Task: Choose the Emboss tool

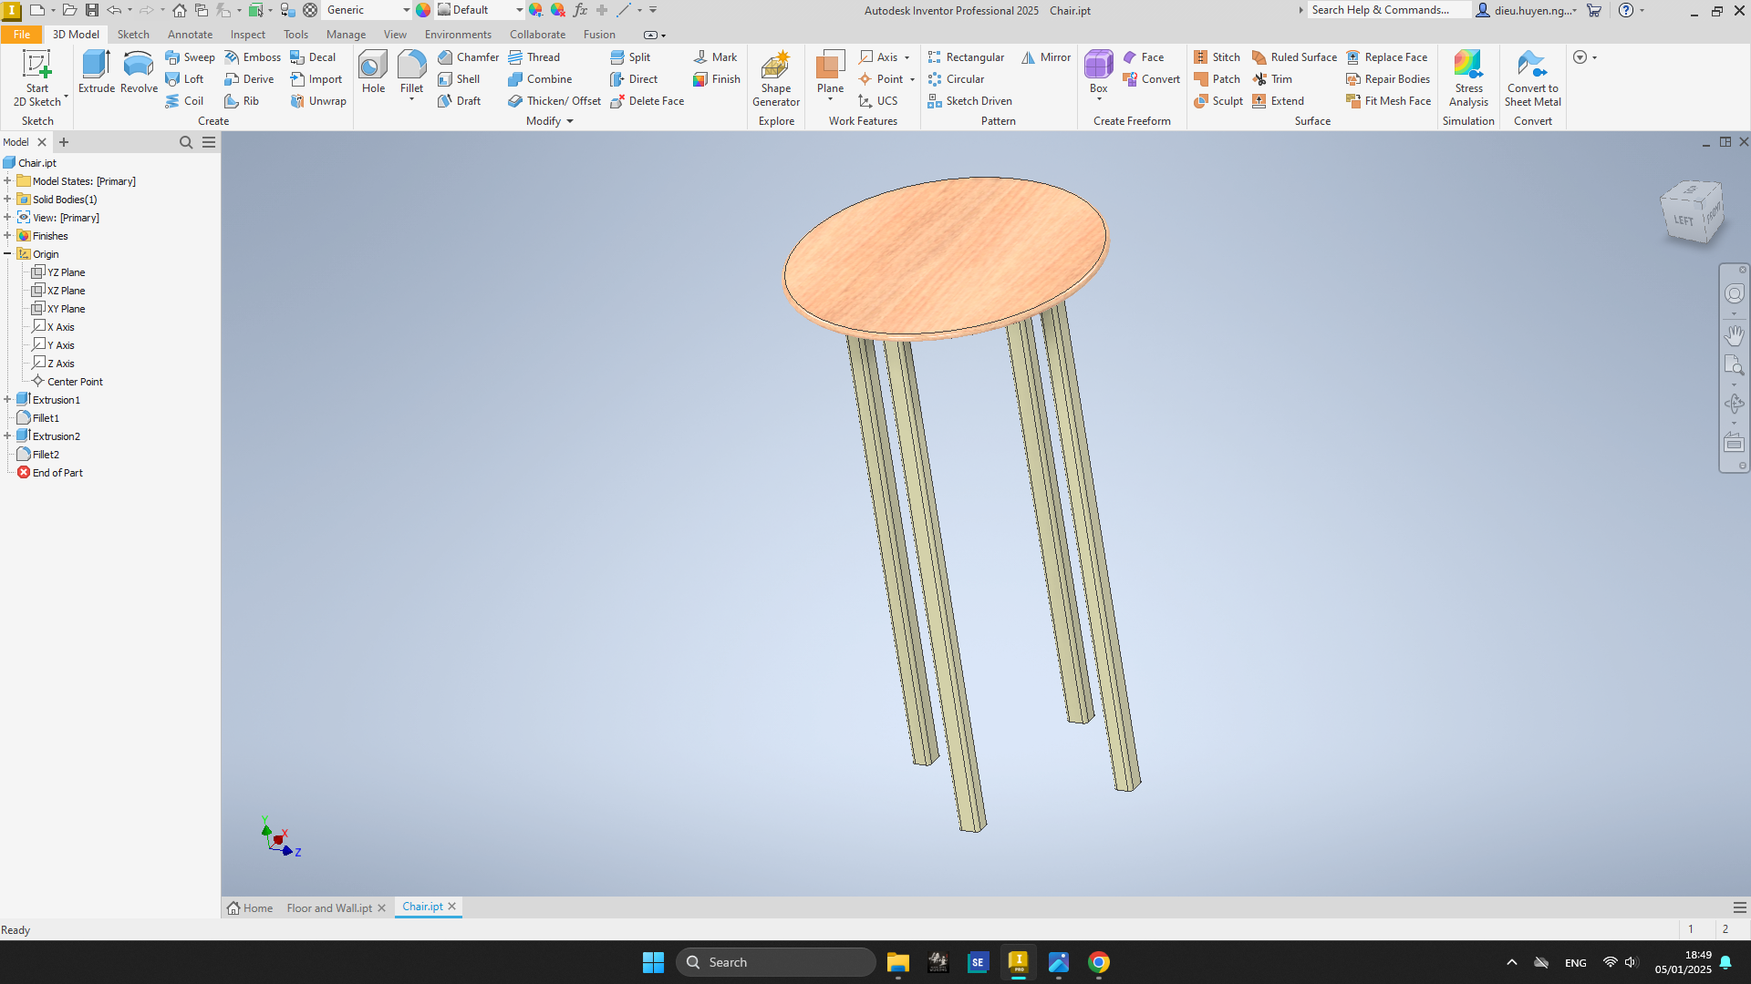Action: click(x=252, y=56)
